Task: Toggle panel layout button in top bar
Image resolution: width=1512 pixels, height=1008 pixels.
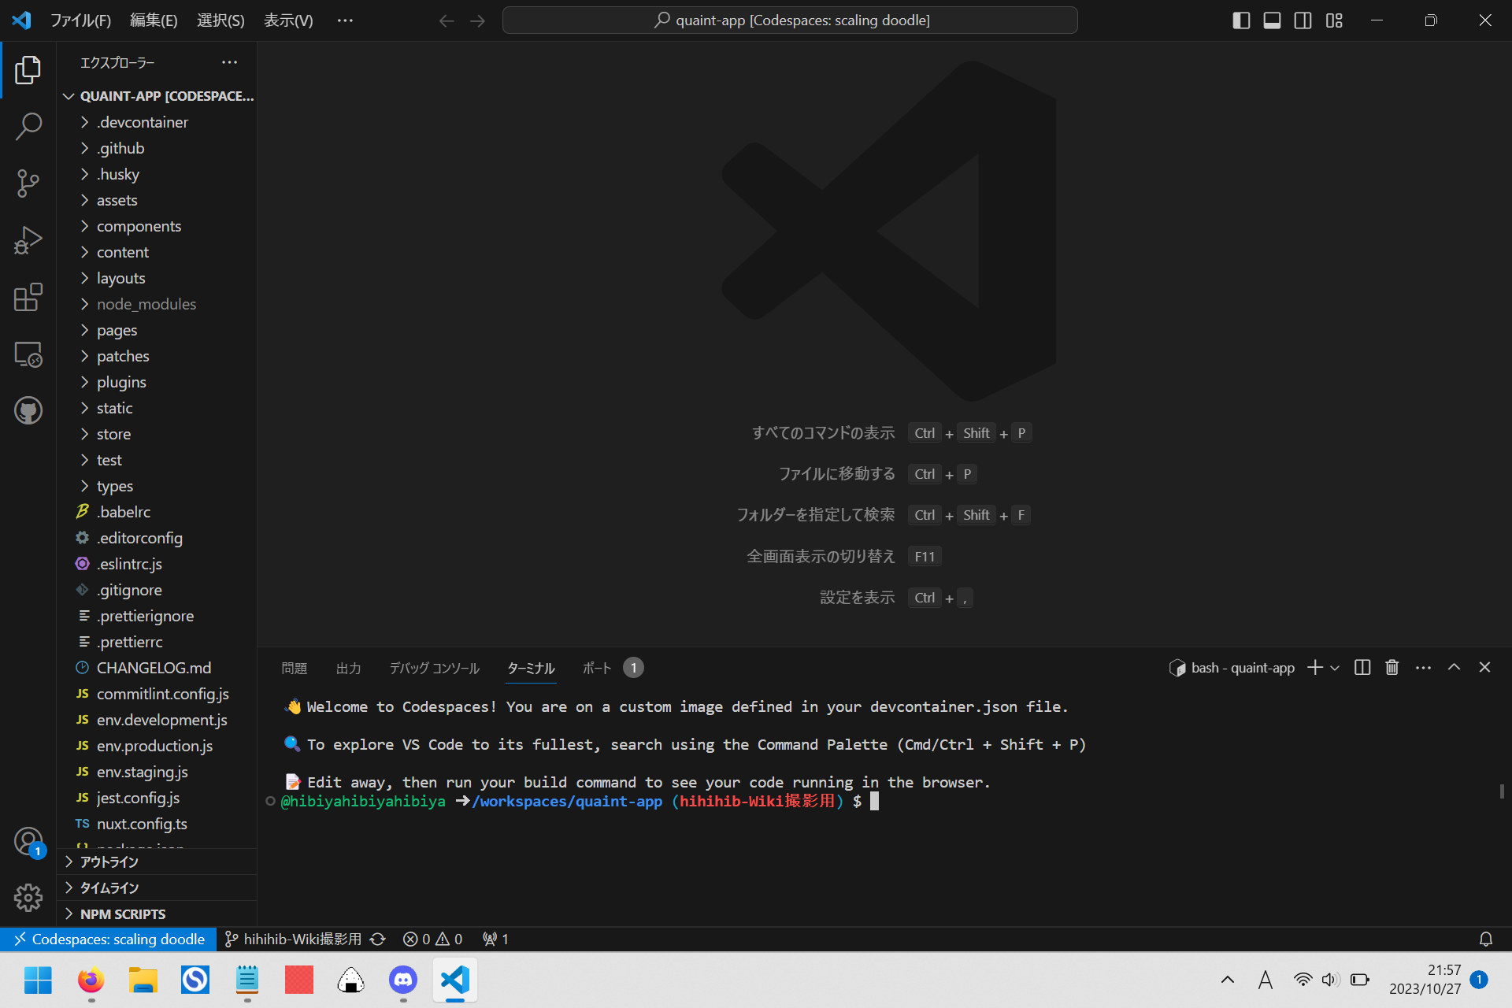Action: [1273, 19]
